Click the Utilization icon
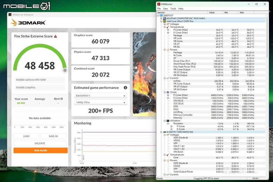273x182 pixels. click(168, 121)
